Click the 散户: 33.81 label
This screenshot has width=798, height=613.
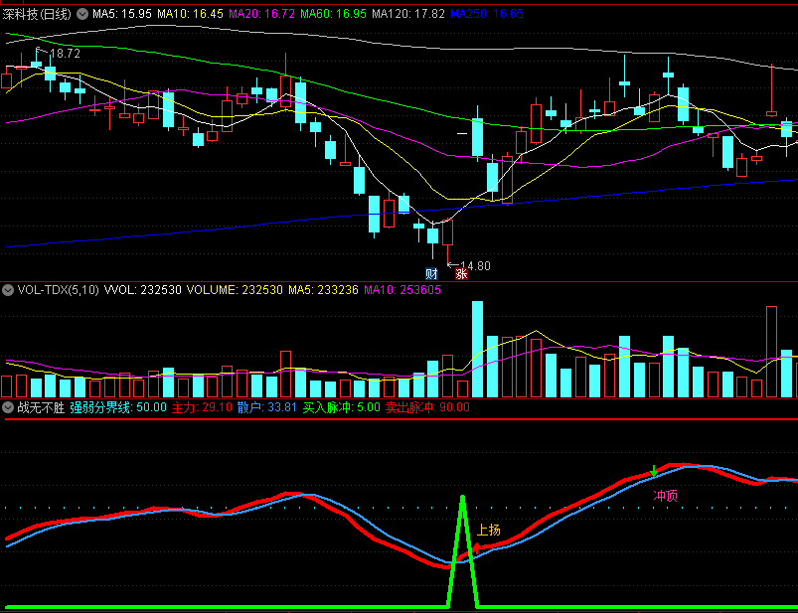267,407
